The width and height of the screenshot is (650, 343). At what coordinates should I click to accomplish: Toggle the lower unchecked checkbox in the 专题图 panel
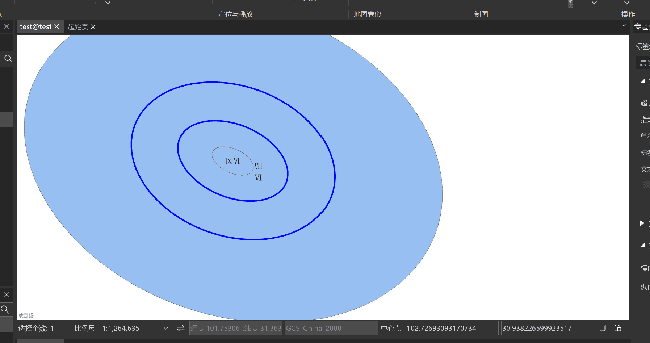point(646,200)
